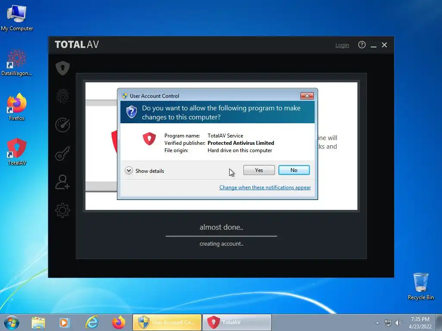Open the DataWagon desktop shortcut
Screen dimensions: 442x331
[17, 63]
